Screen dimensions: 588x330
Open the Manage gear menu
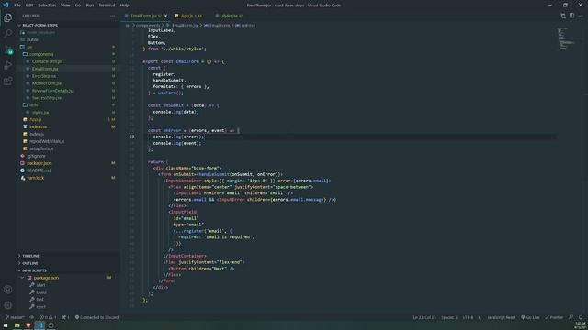click(7, 305)
